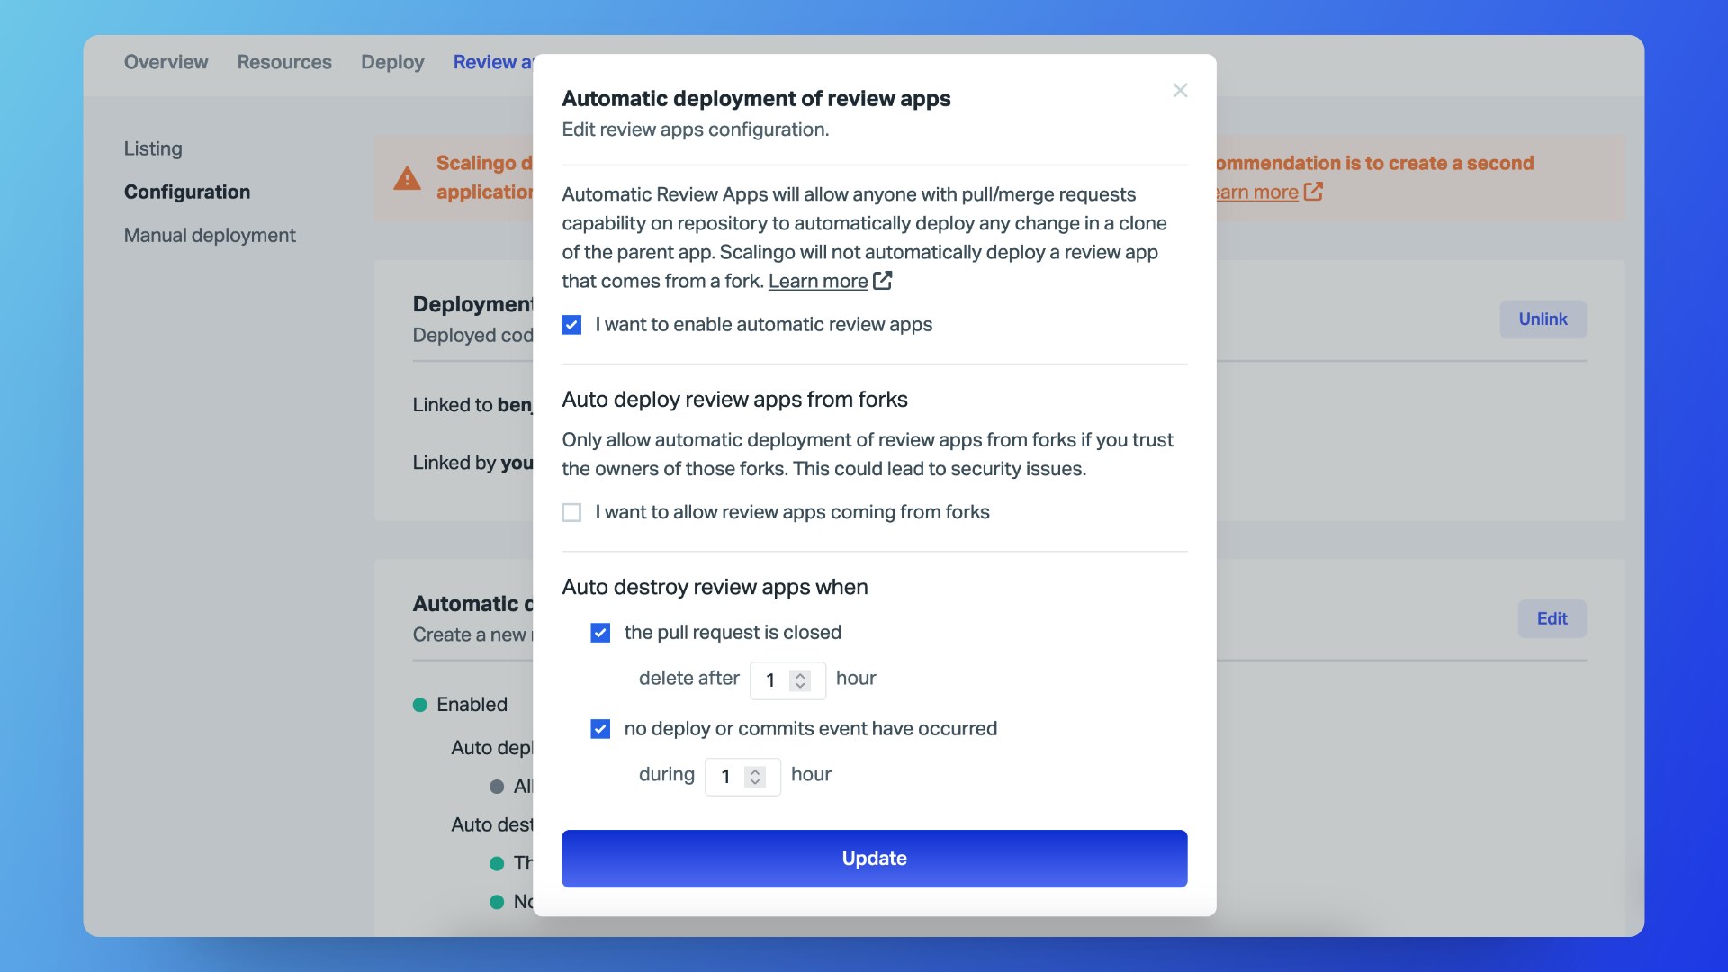1728x972 pixels.
Task: Click the orange warning triangle icon
Action: click(x=407, y=178)
